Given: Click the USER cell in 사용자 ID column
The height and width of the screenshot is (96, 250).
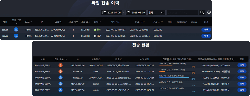Looking at the screenshot, I should 96,72.
